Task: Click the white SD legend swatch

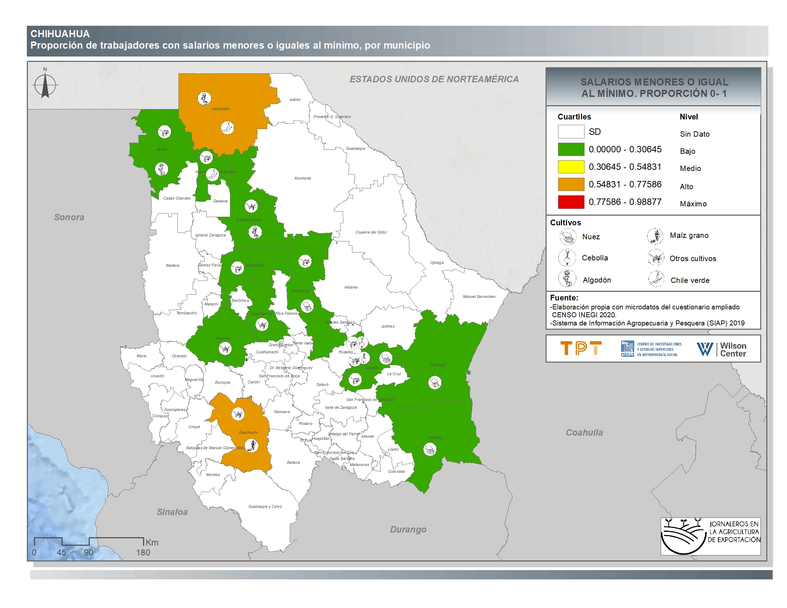Action: coord(571,132)
